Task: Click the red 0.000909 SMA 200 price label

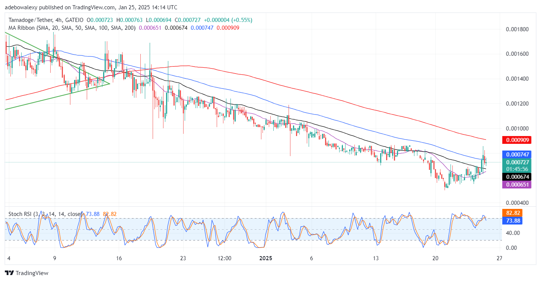Action: point(516,140)
